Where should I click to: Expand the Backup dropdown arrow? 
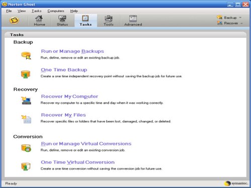[240, 18]
